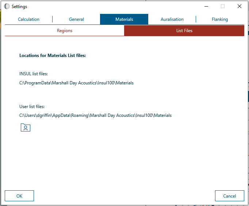
Task: Click the ProgramData INSUL materials path text
Action: (76, 83)
